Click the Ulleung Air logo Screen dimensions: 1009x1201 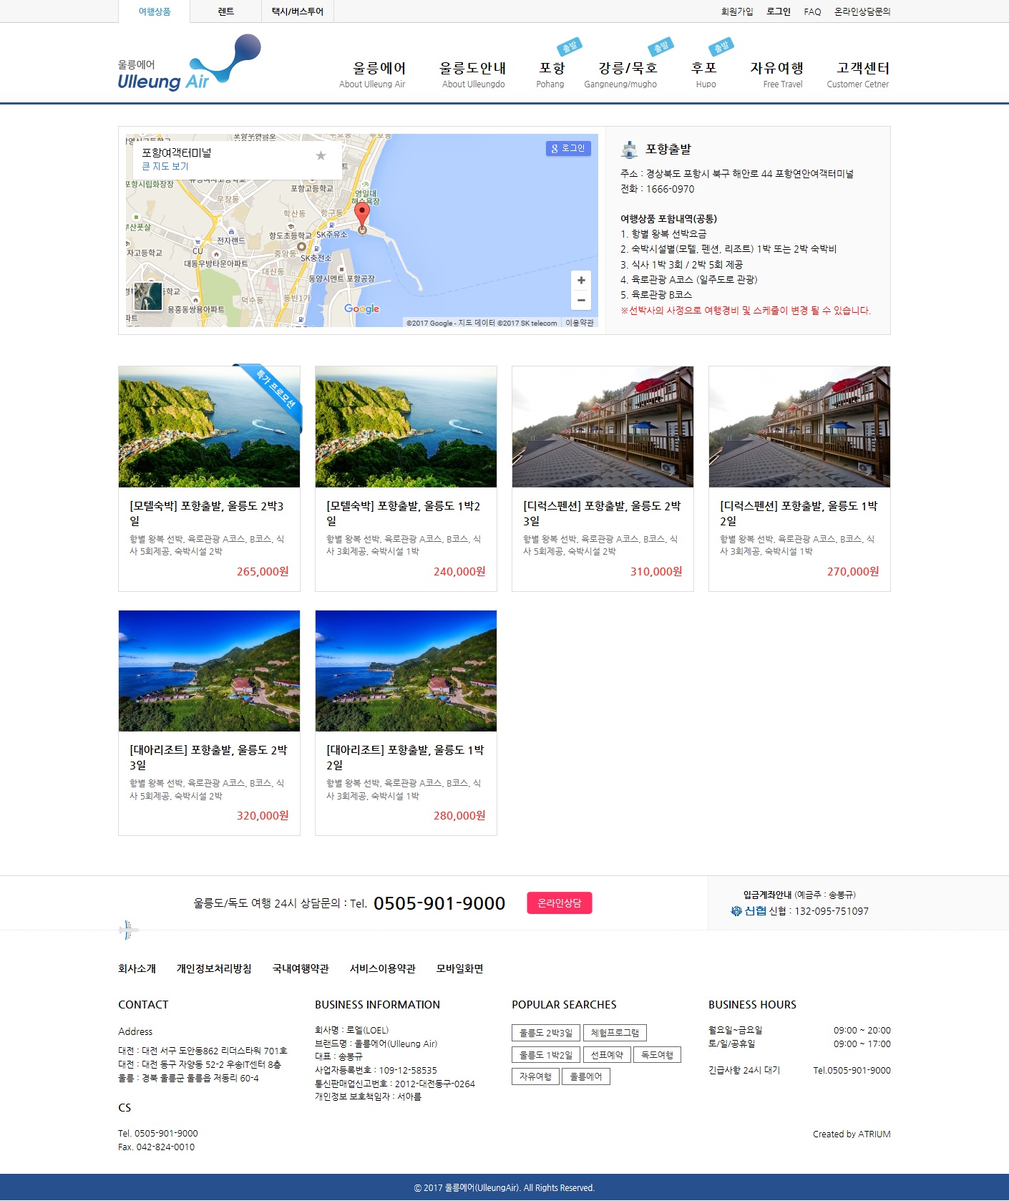189,63
